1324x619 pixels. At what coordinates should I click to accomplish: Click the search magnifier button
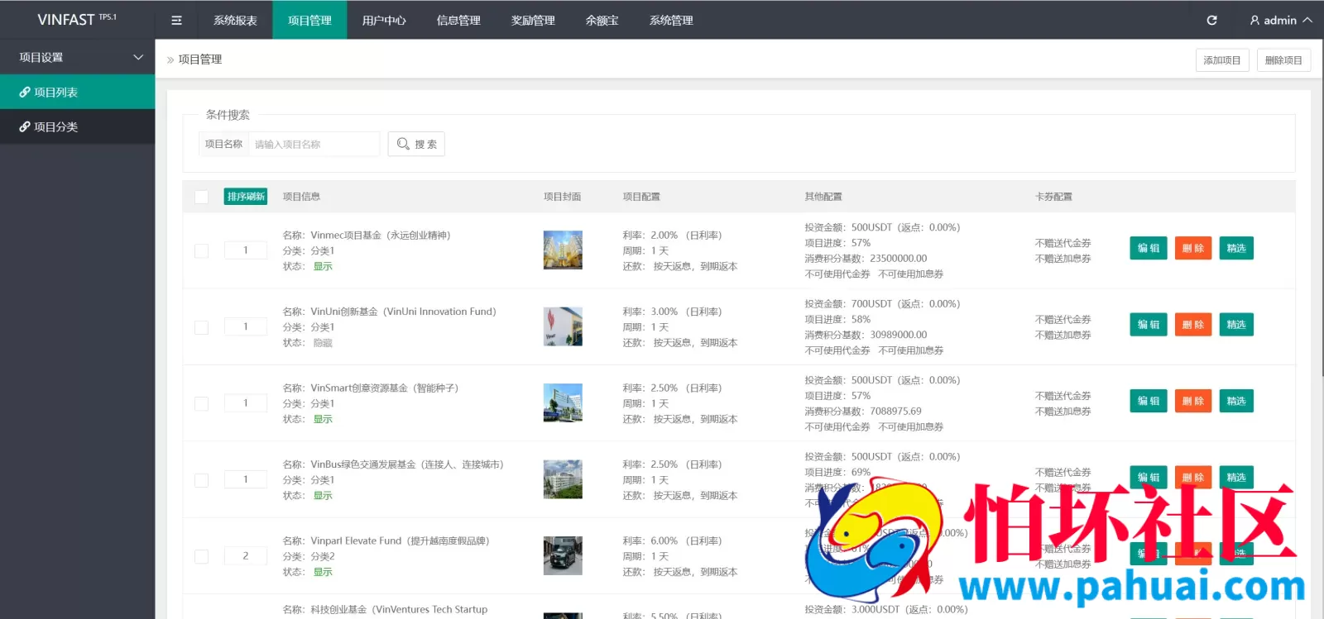pos(416,144)
